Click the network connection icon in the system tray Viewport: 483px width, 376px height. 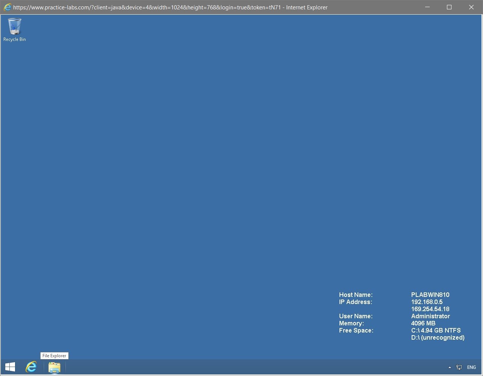pos(459,367)
